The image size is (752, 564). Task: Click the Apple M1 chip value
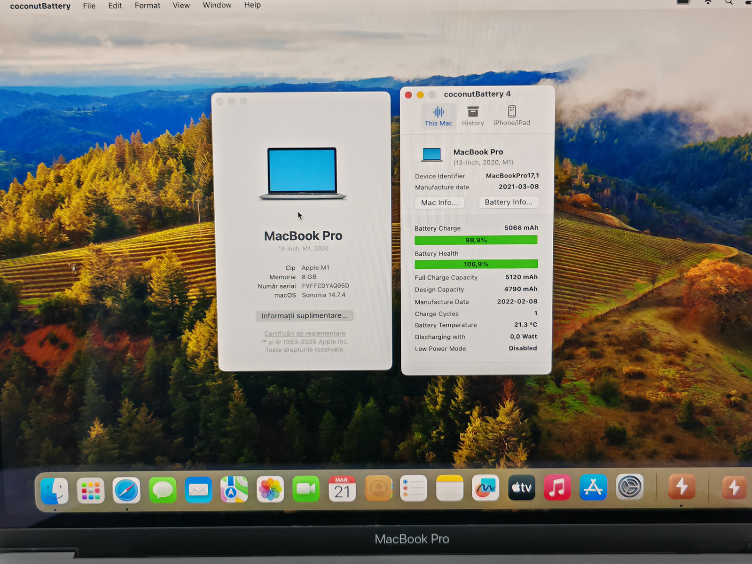pos(315,267)
